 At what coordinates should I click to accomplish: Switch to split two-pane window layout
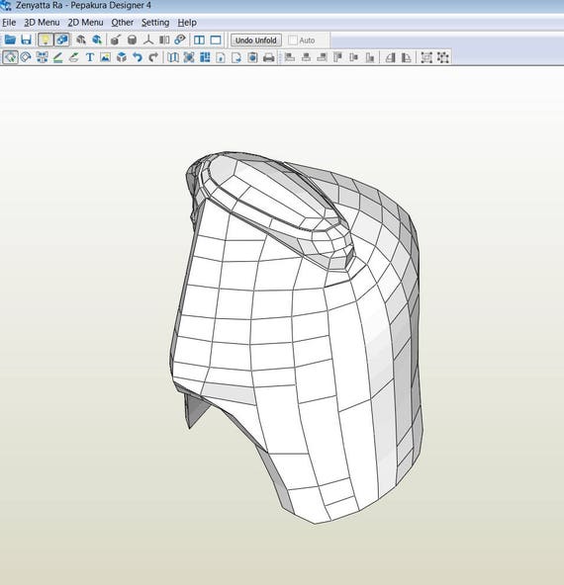(x=199, y=40)
